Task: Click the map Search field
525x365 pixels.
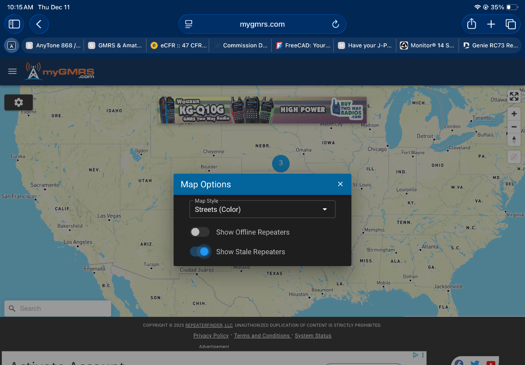Action: [61, 309]
